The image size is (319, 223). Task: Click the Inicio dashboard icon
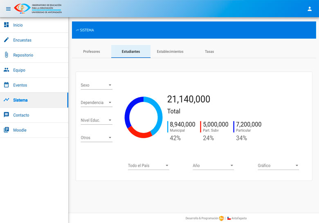point(6,25)
